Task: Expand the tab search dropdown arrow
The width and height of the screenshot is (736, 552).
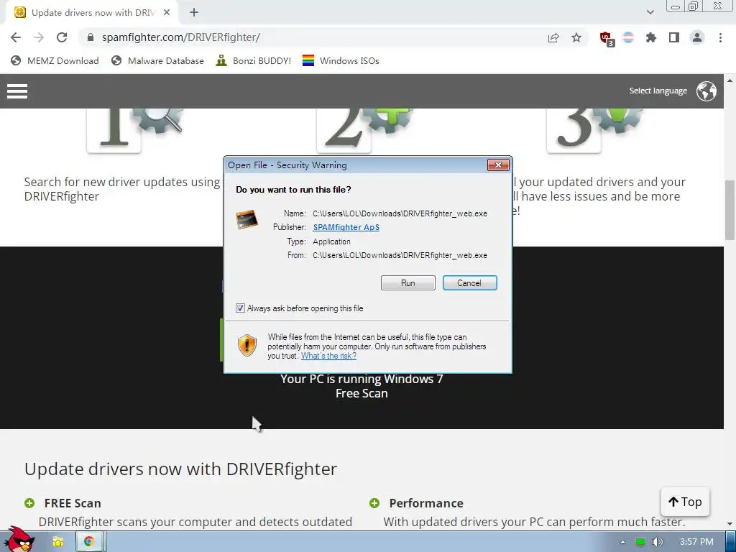Action: 650,12
